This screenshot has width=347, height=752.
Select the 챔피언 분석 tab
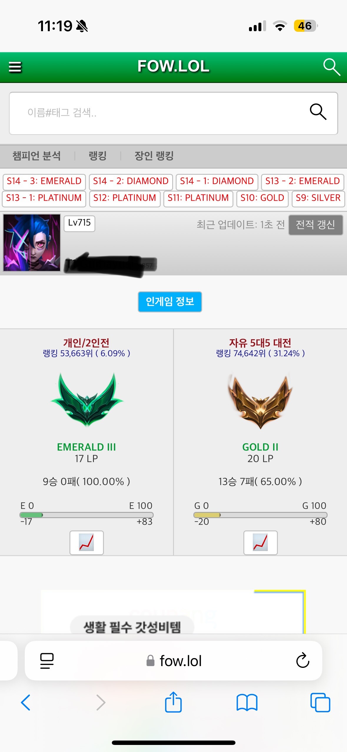coord(36,156)
